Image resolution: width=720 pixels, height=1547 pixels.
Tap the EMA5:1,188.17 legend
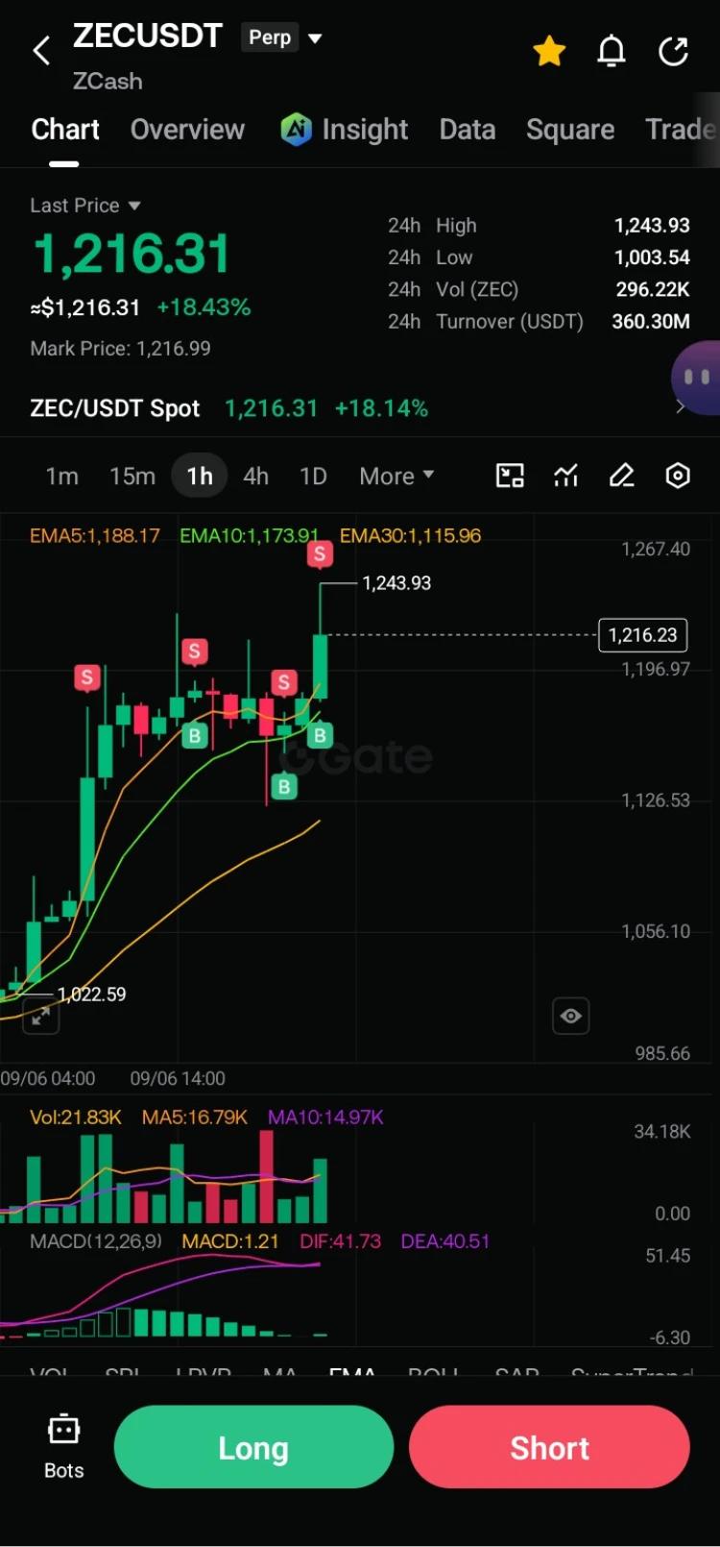(95, 535)
